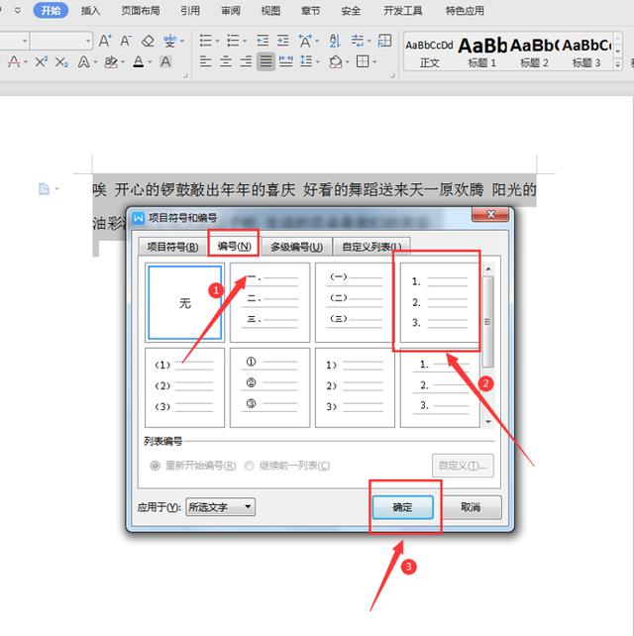
Task: Expand the bullet list style arrow
Action: pyautogui.click(x=217, y=41)
